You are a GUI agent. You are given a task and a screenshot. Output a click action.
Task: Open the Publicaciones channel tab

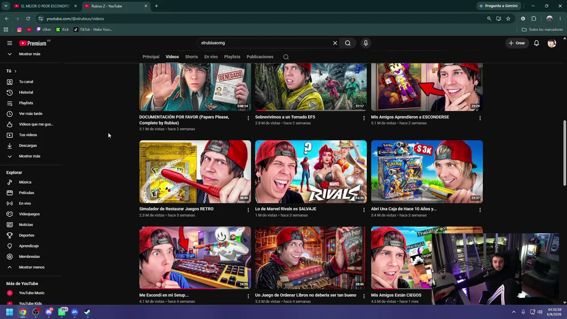click(260, 57)
